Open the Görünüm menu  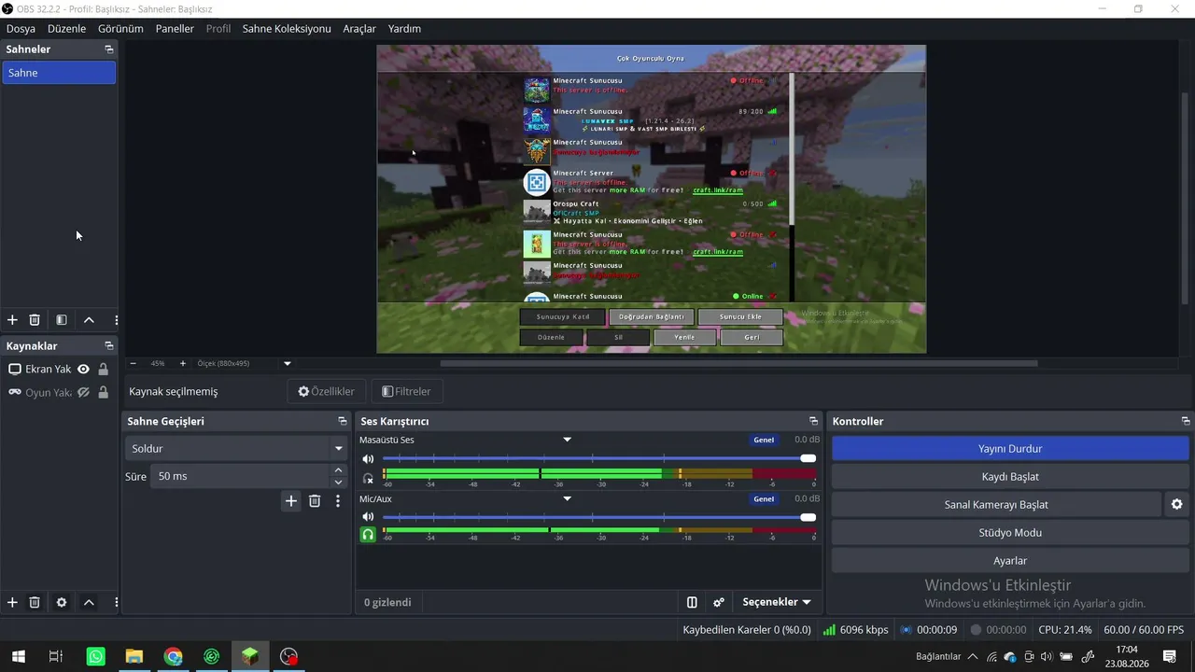tap(120, 29)
